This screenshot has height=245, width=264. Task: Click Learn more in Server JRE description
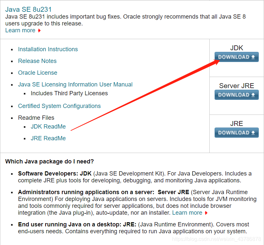[187, 213]
